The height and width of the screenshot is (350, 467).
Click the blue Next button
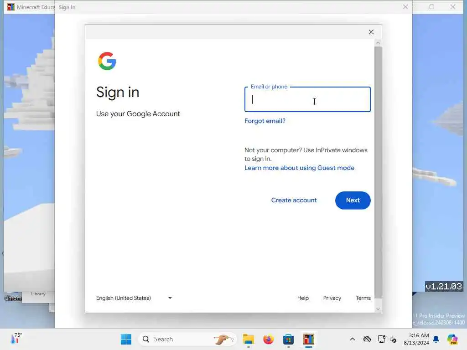[353, 201]
